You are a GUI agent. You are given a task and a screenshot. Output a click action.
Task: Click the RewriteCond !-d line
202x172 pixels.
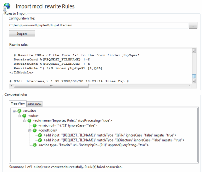pos(52,64)
